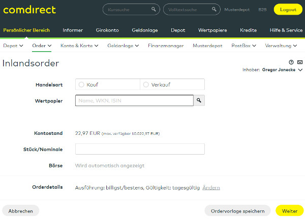Click the Ändern link in Orderdetails
The height and width of the screenshot is (222, 305).
tap(211, 188)
